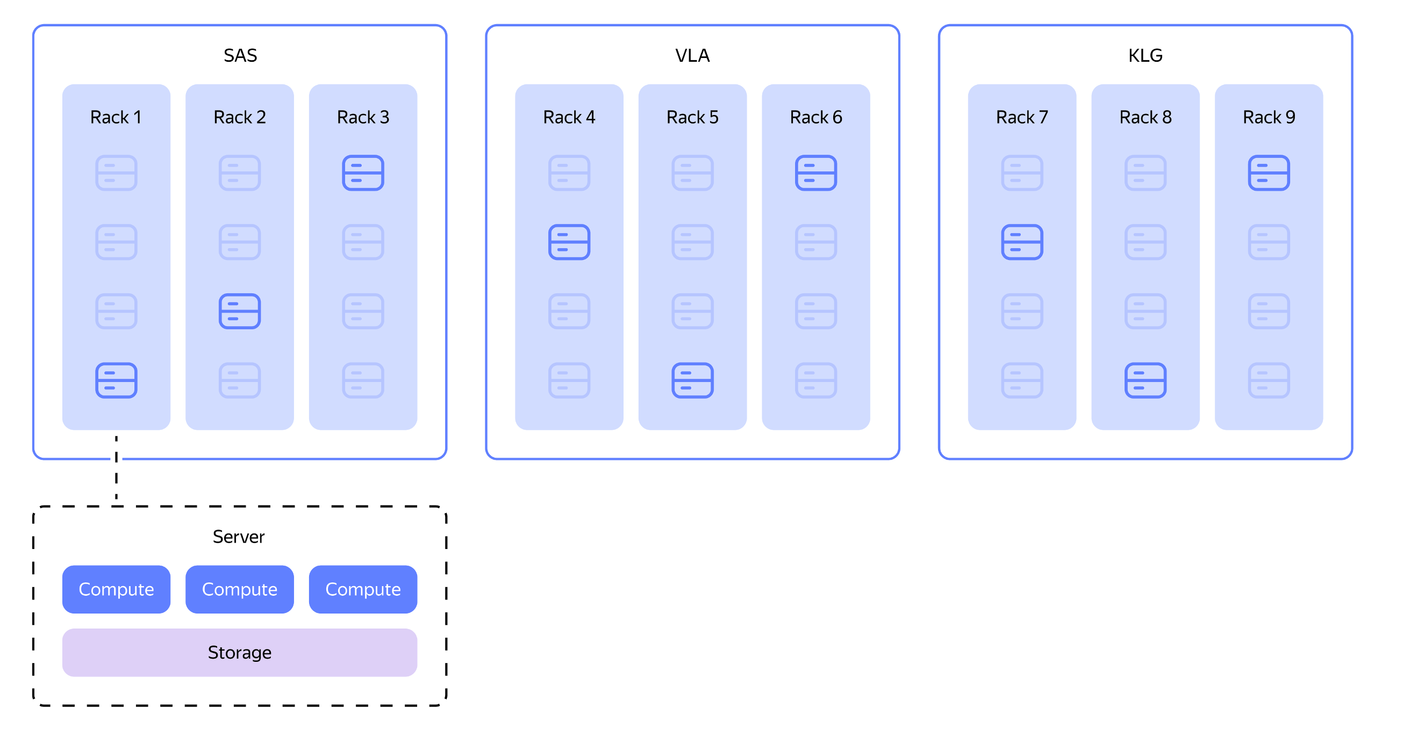
Task: Select highlighted server icon in Rack 6
Action: (x=815, y=172)
